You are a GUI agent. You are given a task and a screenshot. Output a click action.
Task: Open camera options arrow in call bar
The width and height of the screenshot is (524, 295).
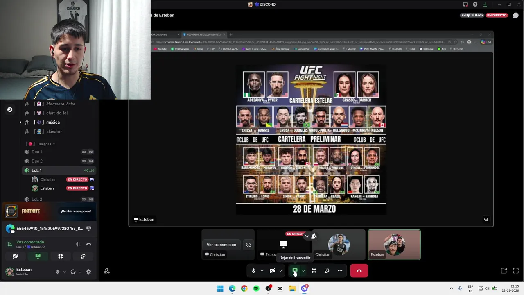pos(281,271)
